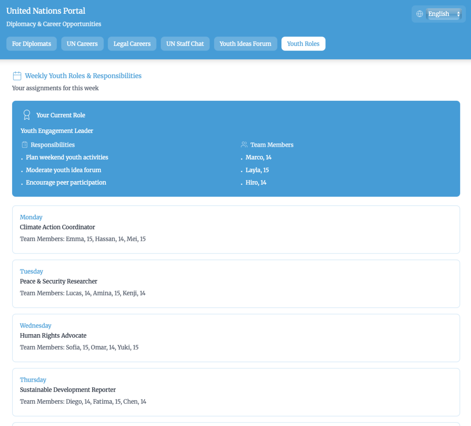The width and height of the screenshot is (471, 426).
Task: Select the Monday Climate Action Coordinator card
Action: coord(236,229)
